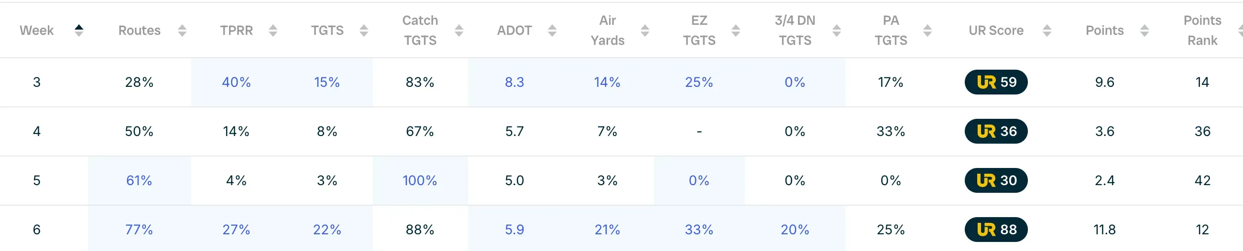The image size is (1243, 251).
Task: Click sort arrows beside Points column
Action: coord(1144,31)
